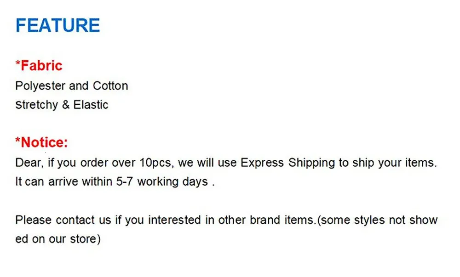
Task: Click the red *Notice: heading
Action: point(42,142)
